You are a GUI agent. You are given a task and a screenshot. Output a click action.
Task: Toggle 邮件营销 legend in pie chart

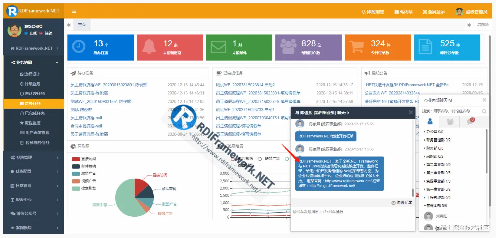coord(84,166)
